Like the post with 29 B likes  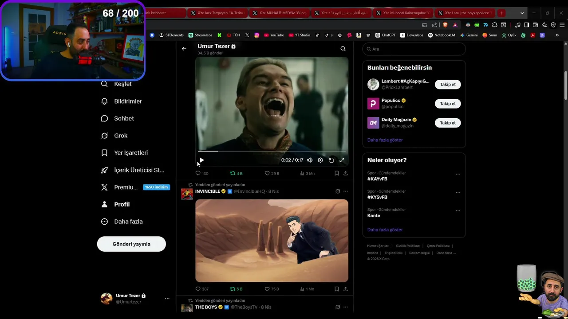272,173
